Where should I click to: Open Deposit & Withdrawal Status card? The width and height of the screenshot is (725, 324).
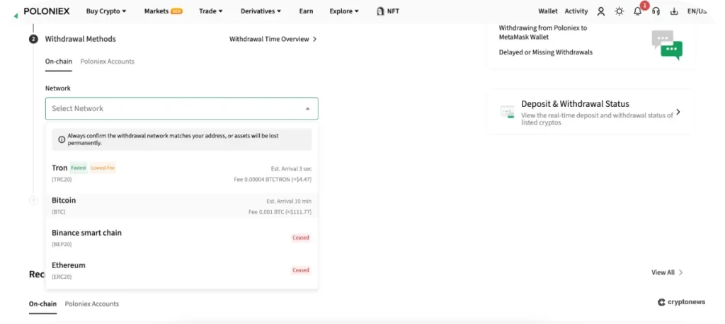(x=590, y=112)
